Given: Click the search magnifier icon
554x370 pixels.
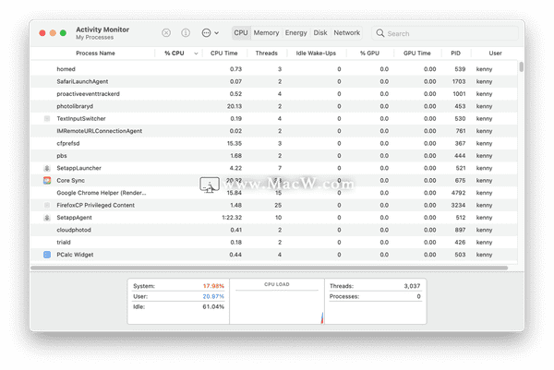Looking at the screenshot, I should point(380,33).
